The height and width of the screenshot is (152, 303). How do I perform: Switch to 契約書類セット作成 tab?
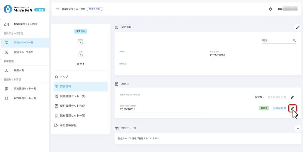(72, 106)
